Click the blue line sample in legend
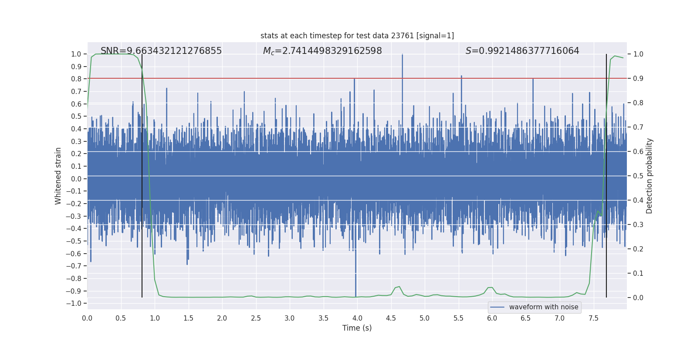 [x=497, y=307]
